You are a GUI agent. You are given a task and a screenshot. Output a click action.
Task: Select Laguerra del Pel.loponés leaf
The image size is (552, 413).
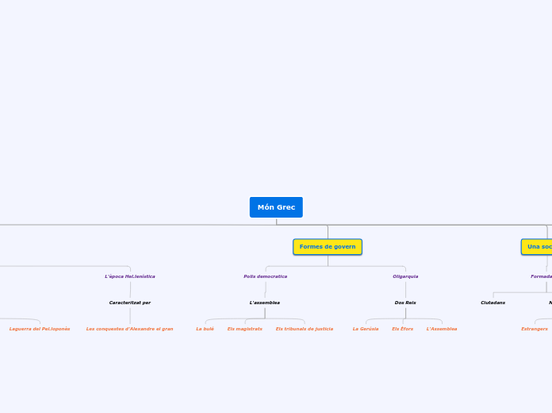[x=40, y=329]
